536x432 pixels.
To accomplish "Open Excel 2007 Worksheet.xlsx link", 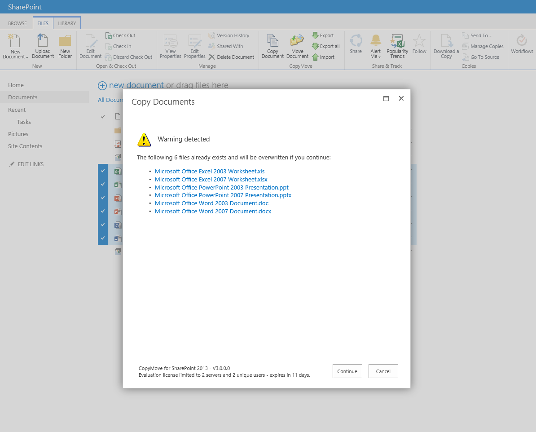I will (x=211, y=179).
